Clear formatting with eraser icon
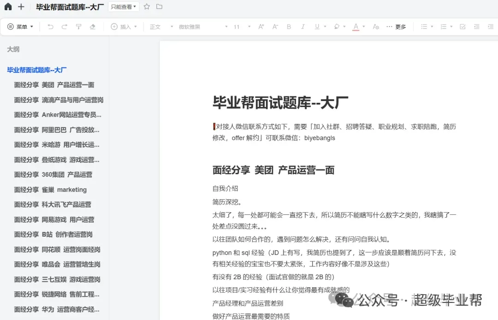Screen dimensions: 498x320 (92, 27)
